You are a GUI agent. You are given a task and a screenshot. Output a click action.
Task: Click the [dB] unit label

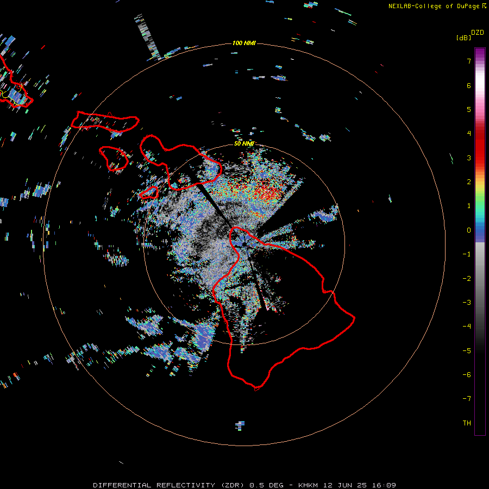tap(464, 37)
